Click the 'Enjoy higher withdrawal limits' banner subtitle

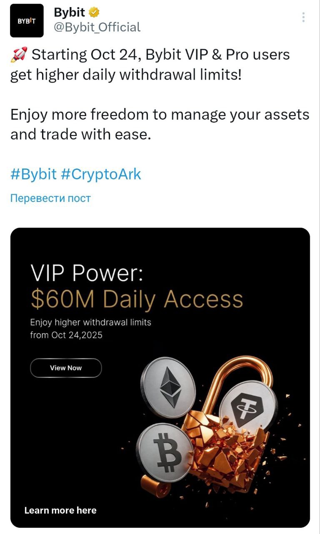click(x=90, y=322)
